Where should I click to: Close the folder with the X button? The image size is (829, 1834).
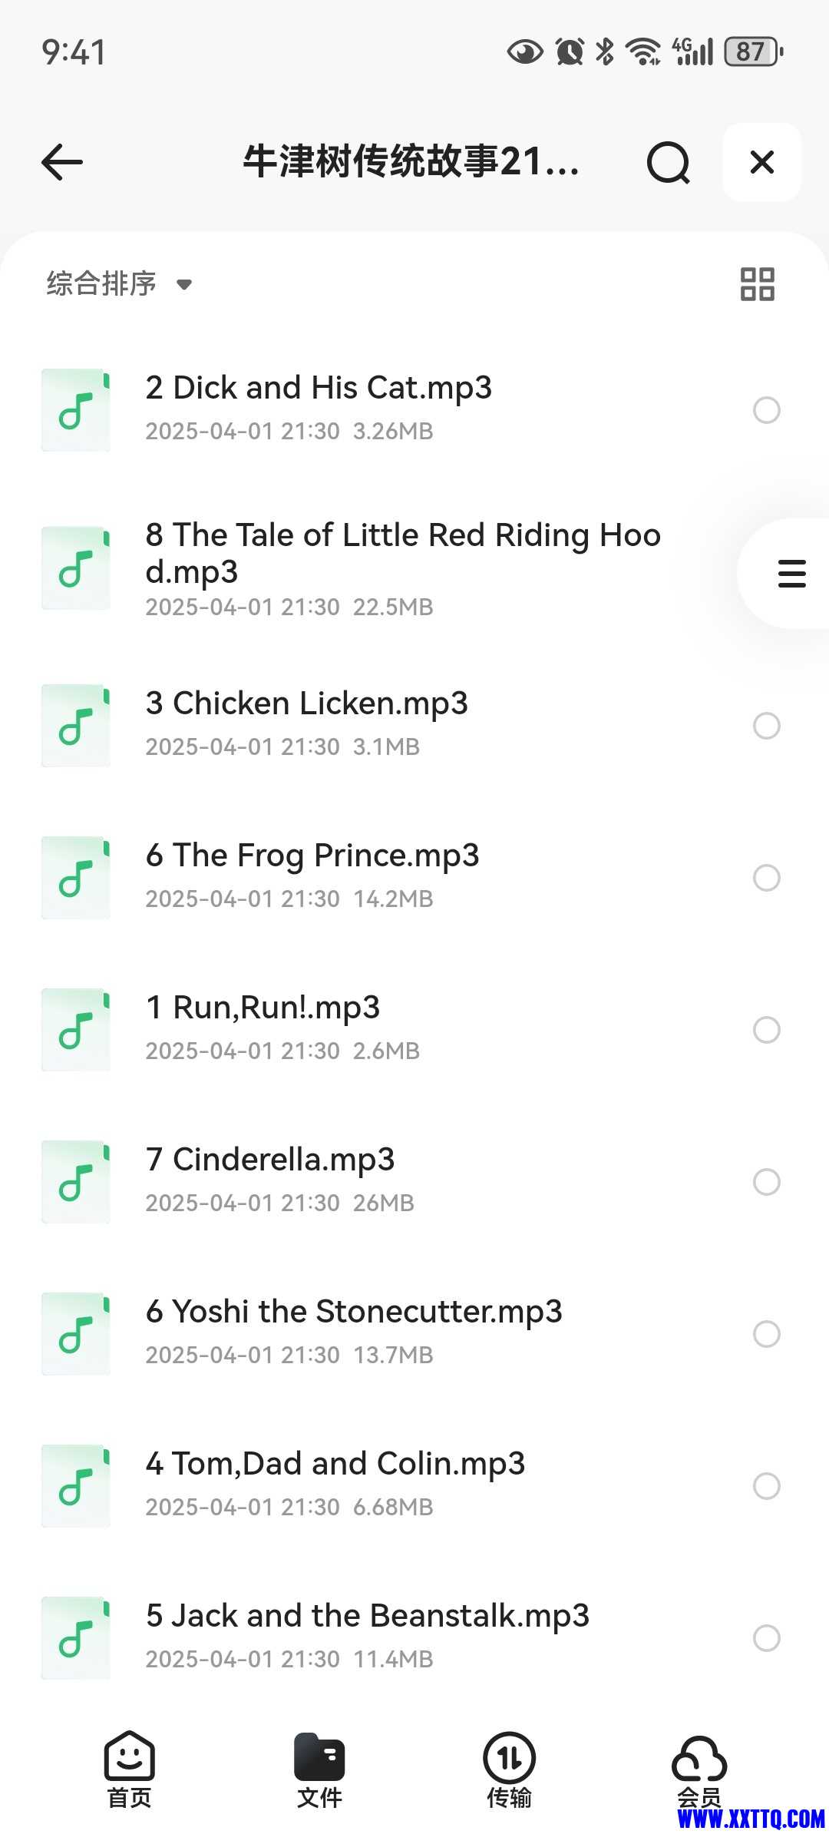coord(761,162)
